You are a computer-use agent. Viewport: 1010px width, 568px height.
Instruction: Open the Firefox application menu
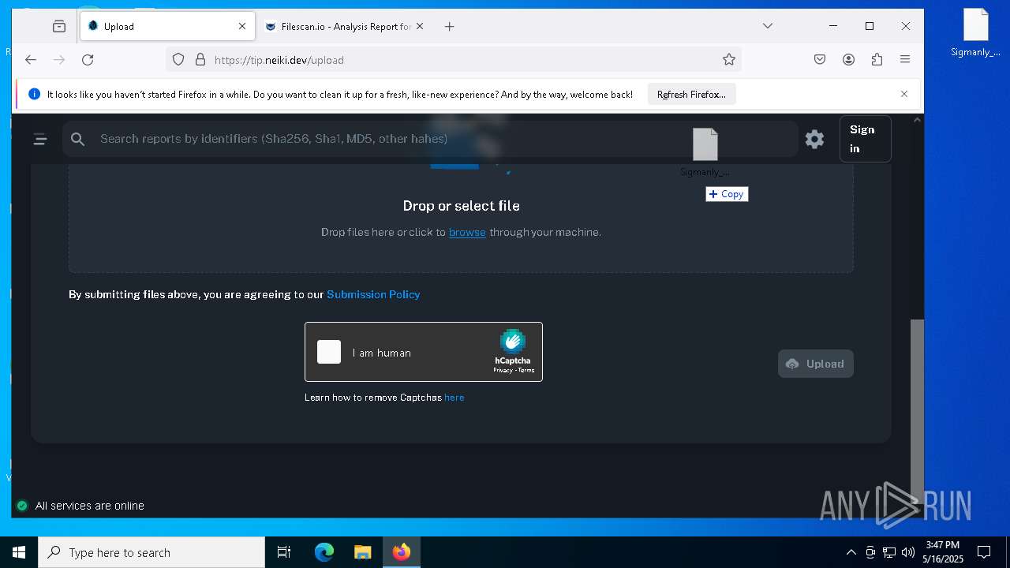(905, 59)
